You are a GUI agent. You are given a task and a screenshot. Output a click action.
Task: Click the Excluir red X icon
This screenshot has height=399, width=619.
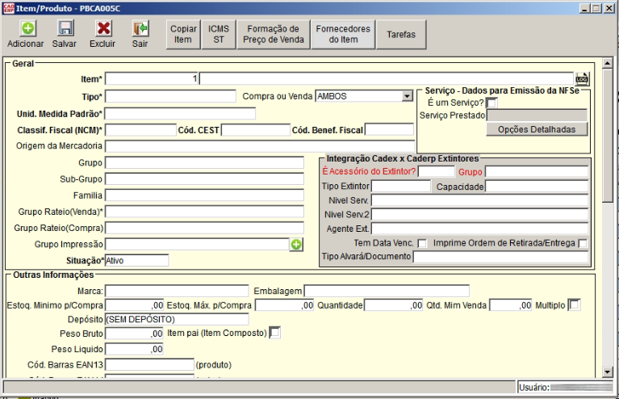tap(103, 28)
